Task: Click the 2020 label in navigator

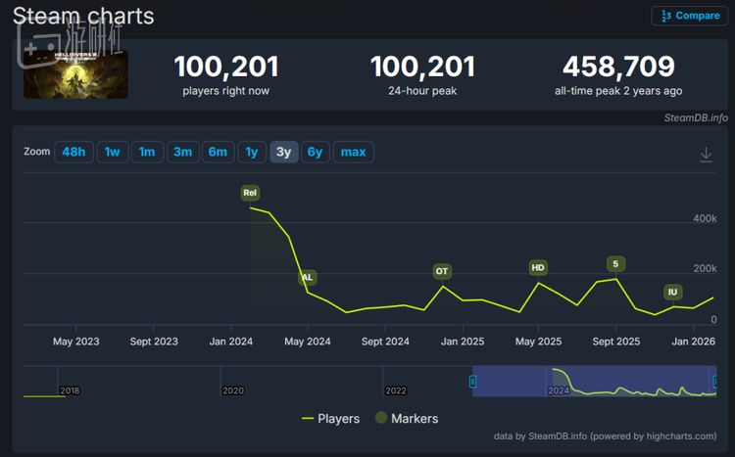Action: pos(233,390)
